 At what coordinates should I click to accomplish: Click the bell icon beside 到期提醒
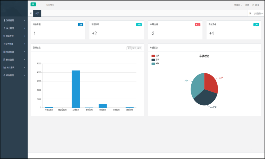point(5,20)
